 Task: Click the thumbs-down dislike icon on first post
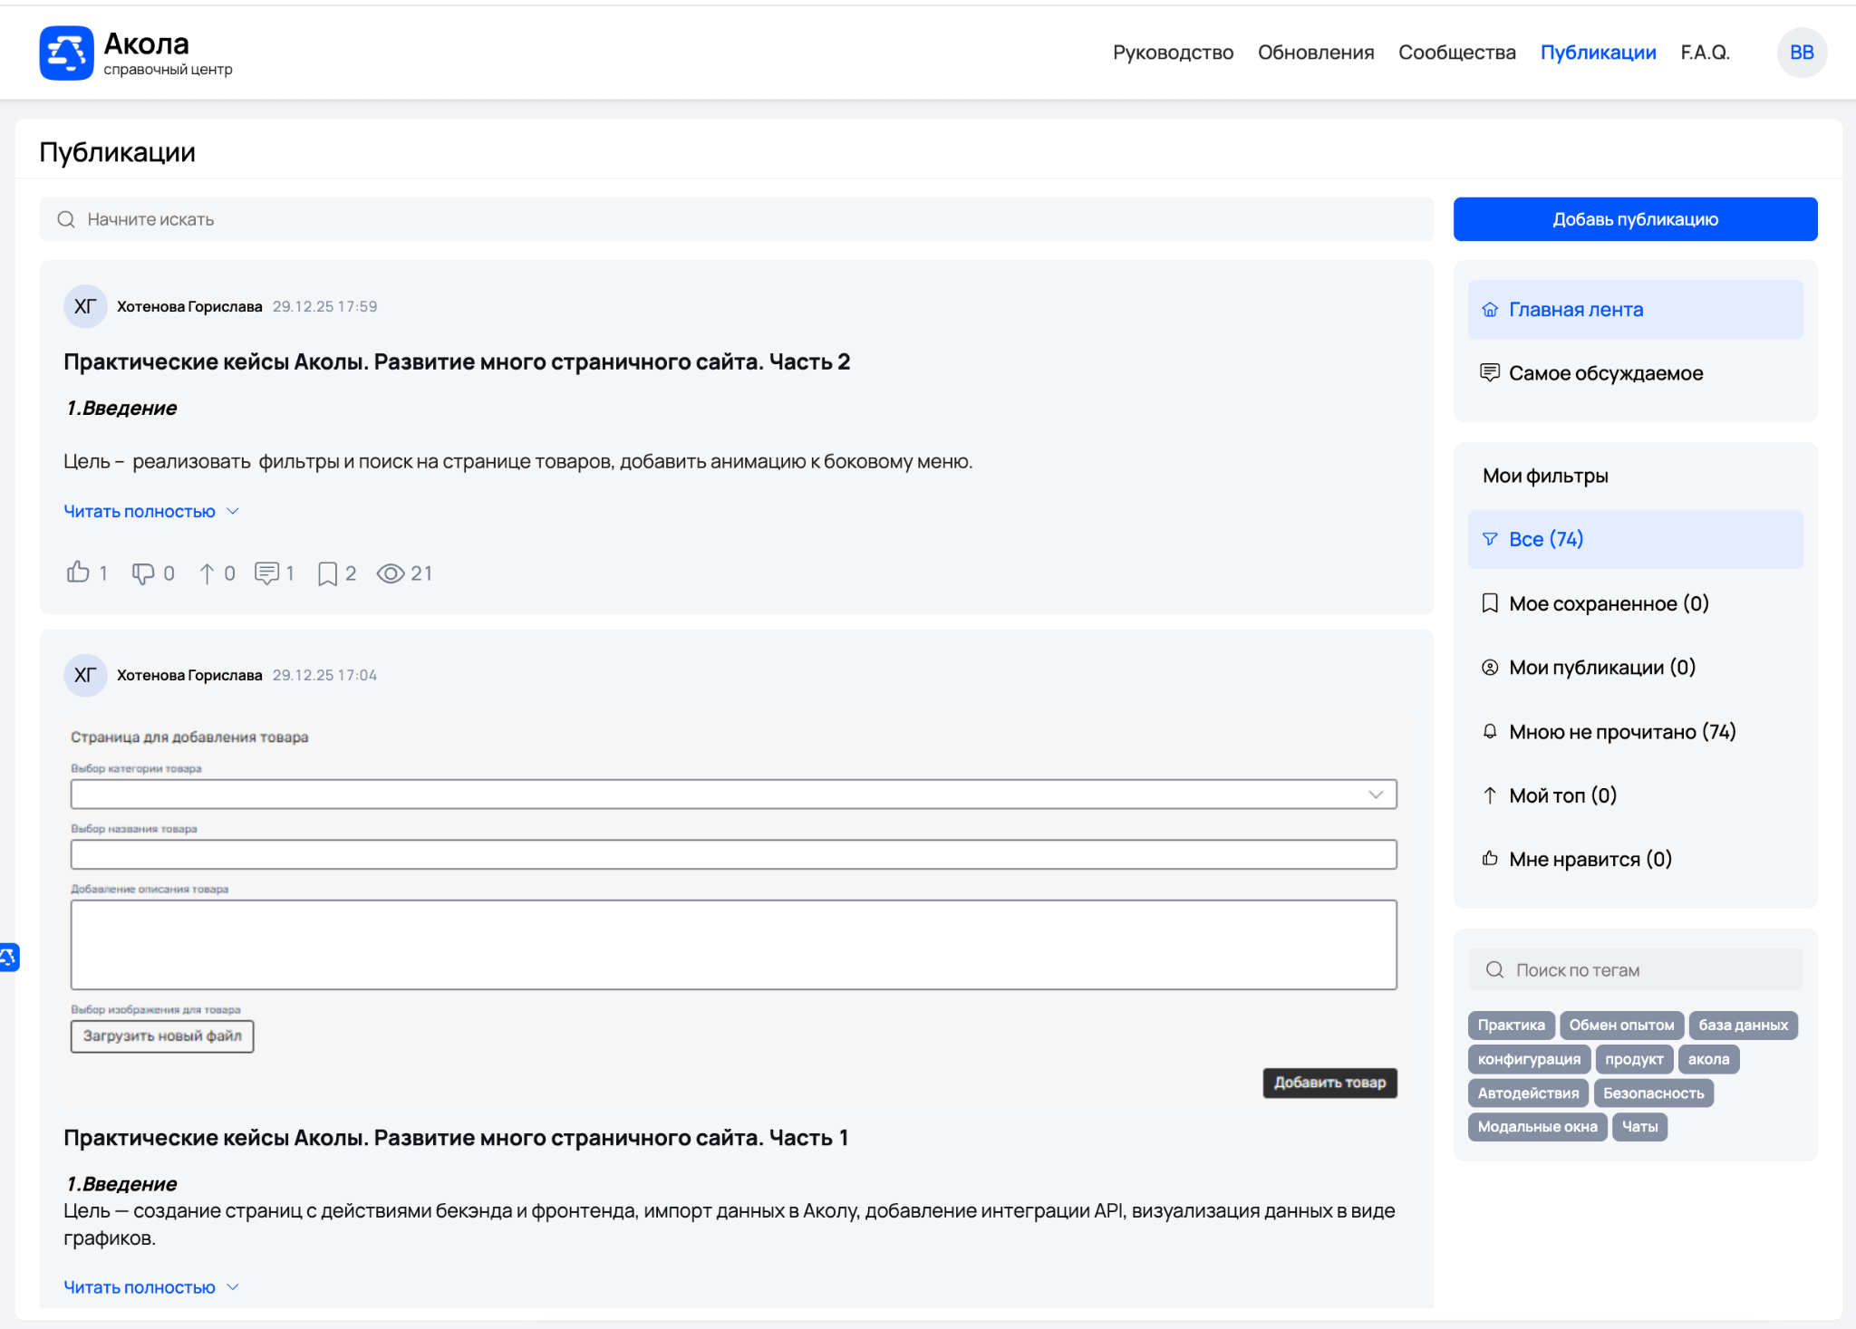143,573
